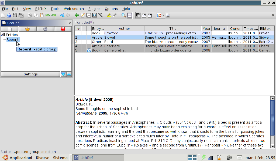Screen dimensions: 276x161
Task: Click the Paste clipboard icon
Action: tap(42, 15)
